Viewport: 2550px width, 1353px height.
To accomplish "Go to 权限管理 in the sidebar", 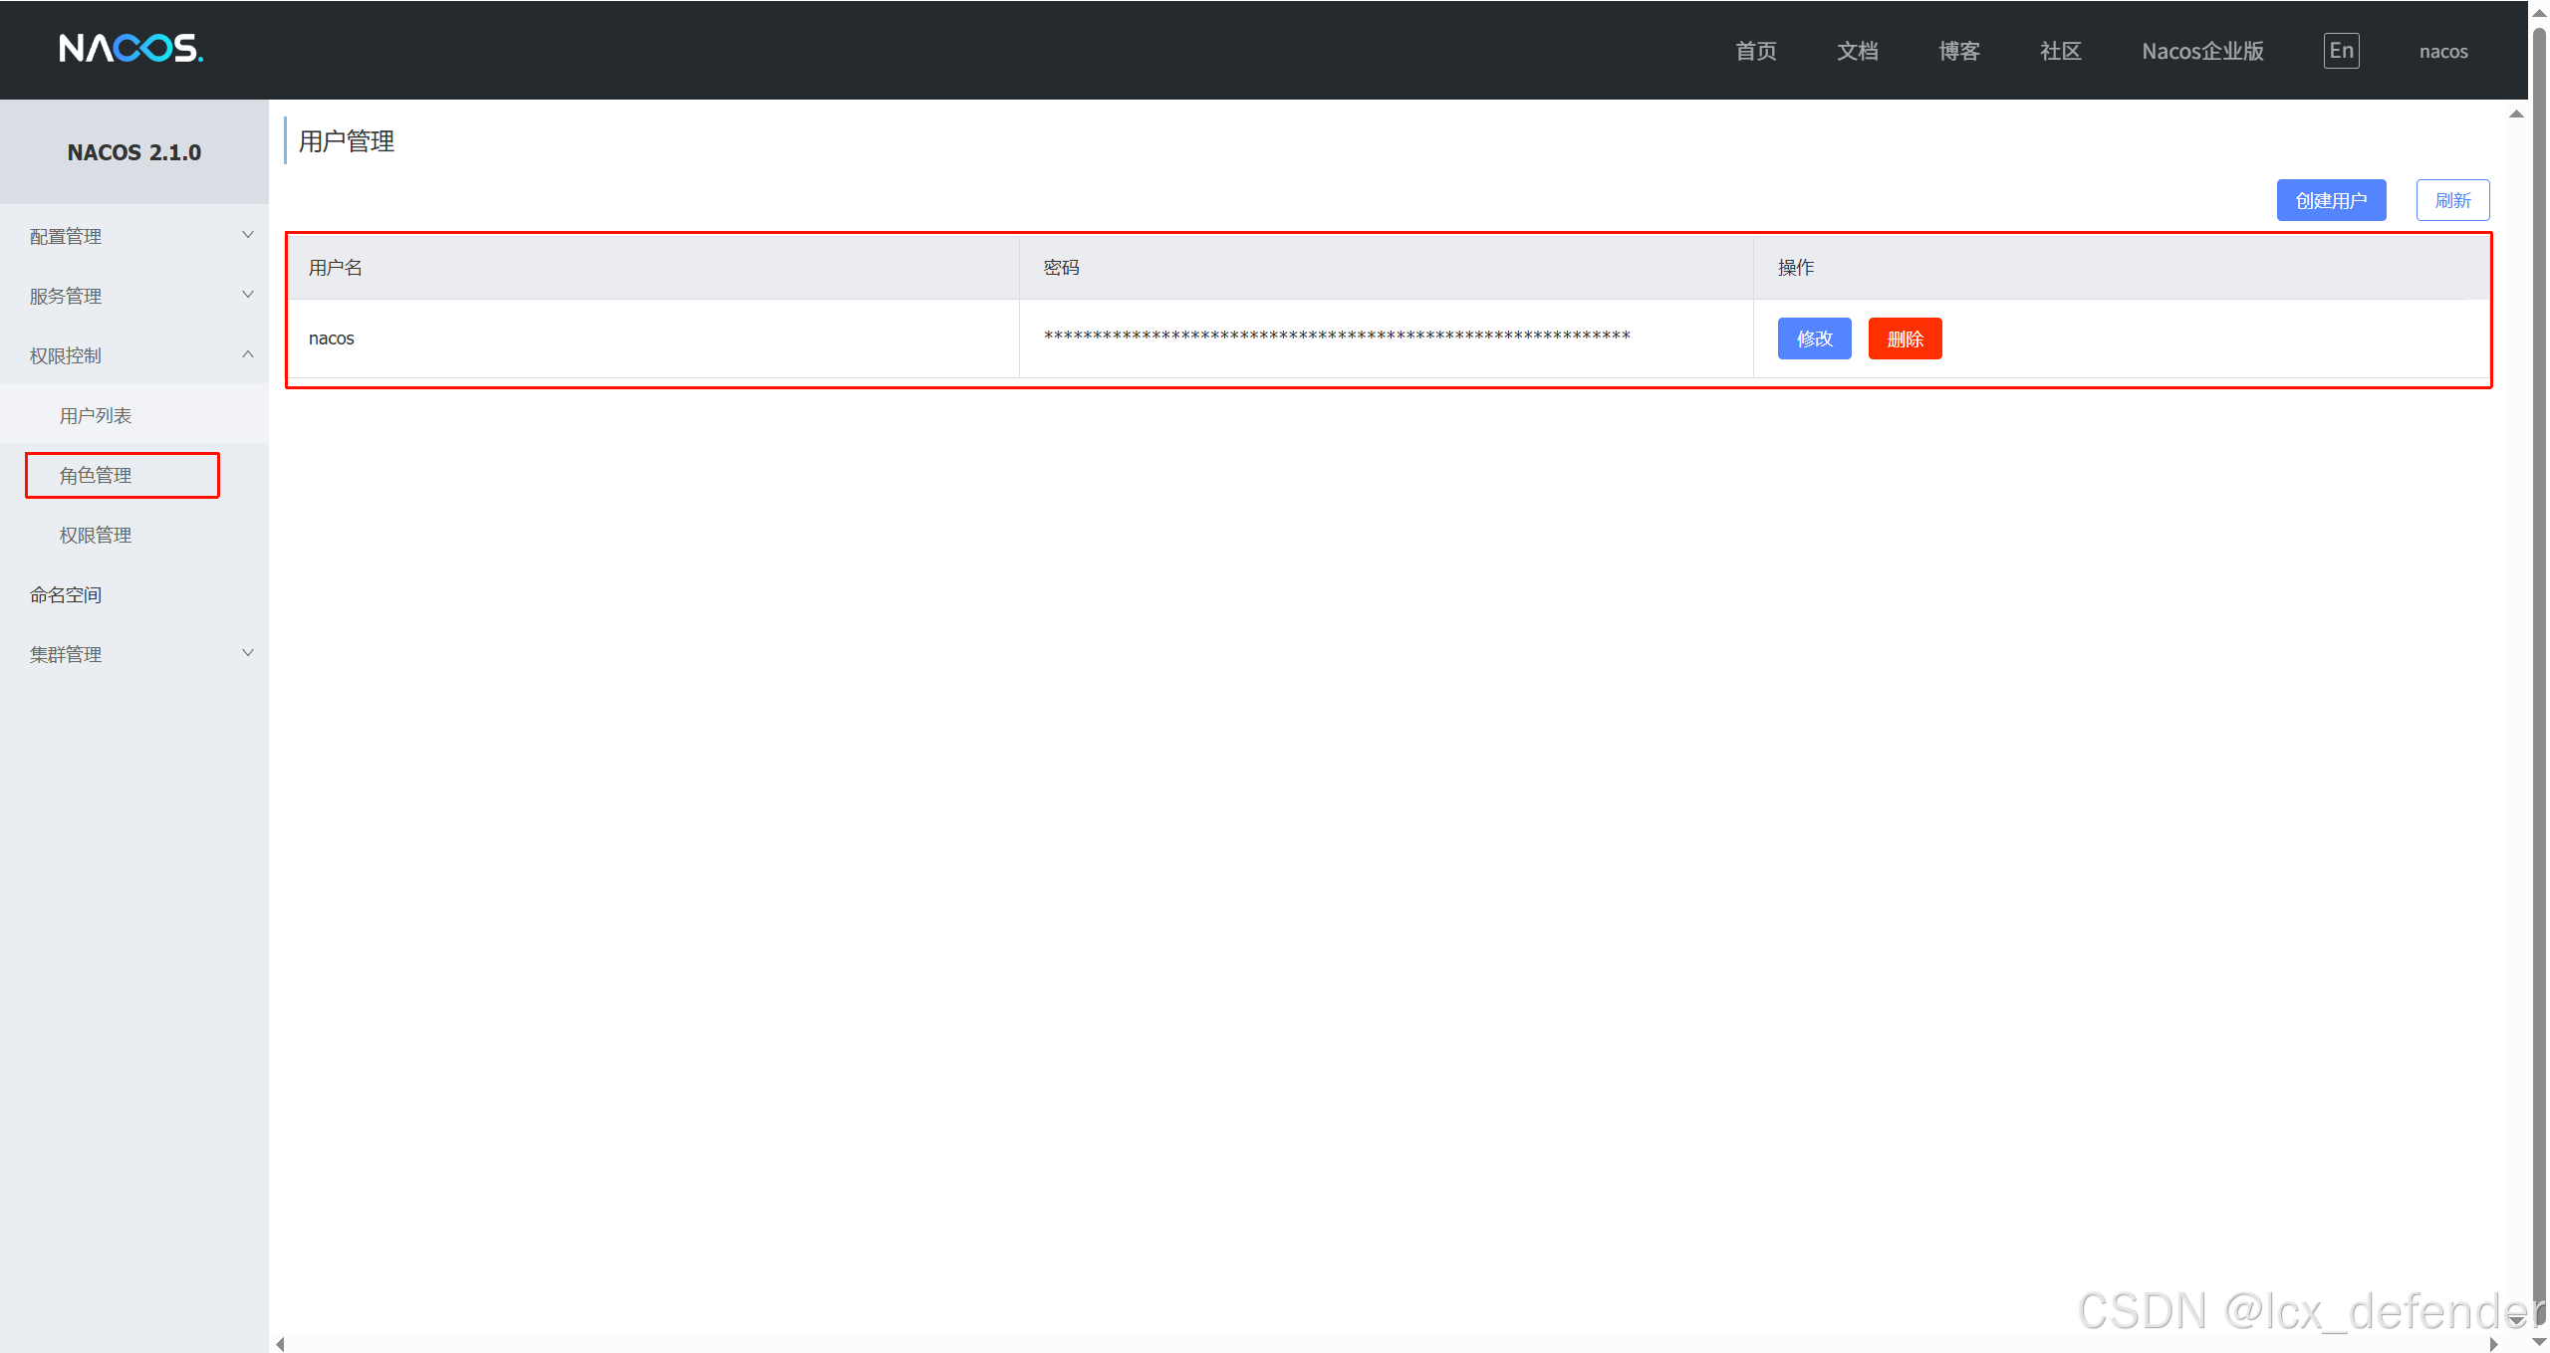I will pyautogui.click(x=96, y=535).
